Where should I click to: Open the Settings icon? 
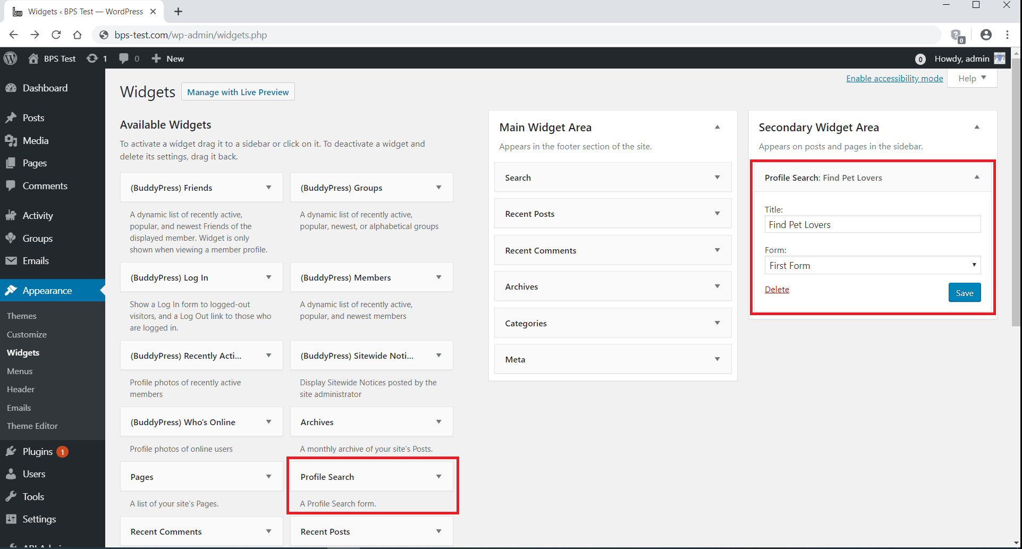click(12, 519)
